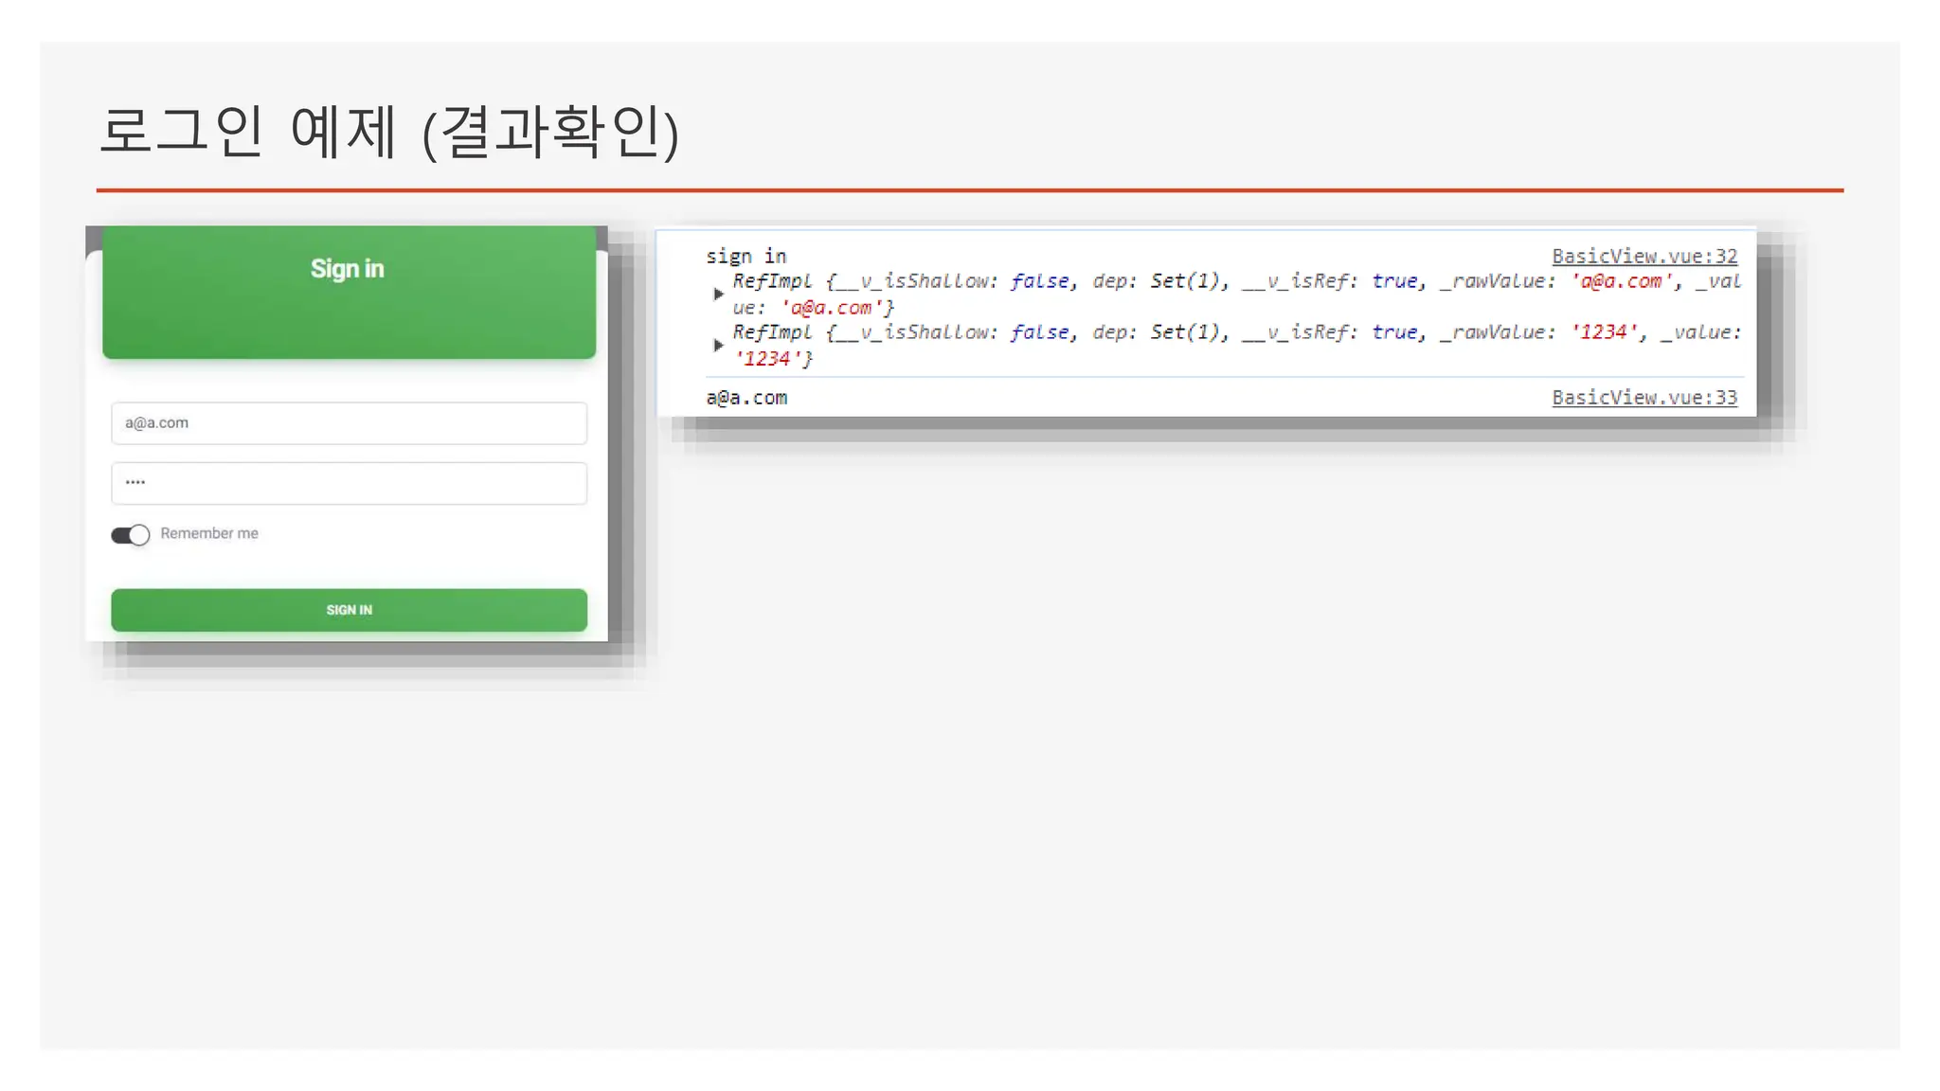Click the second RefImpl _rawValue '1234' string
Screen dimensions: 1940x1091
[x=1604, y=332]
